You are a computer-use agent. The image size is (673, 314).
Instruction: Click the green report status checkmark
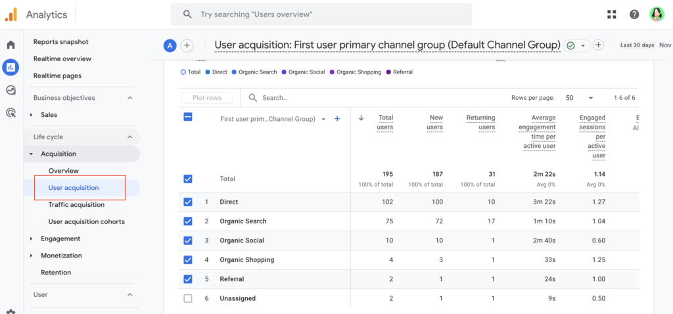point(570,45)
